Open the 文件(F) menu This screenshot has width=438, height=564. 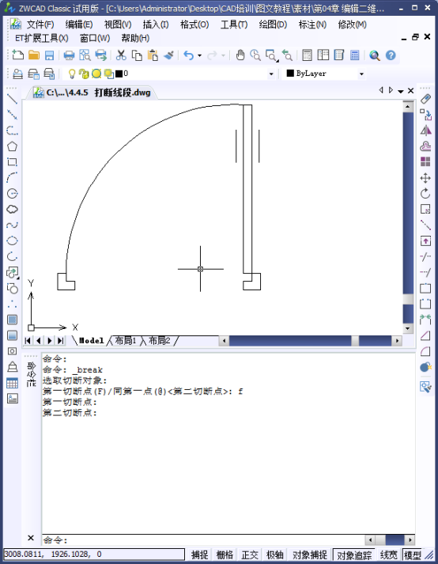pyautogui.click(x=40, y=25)
